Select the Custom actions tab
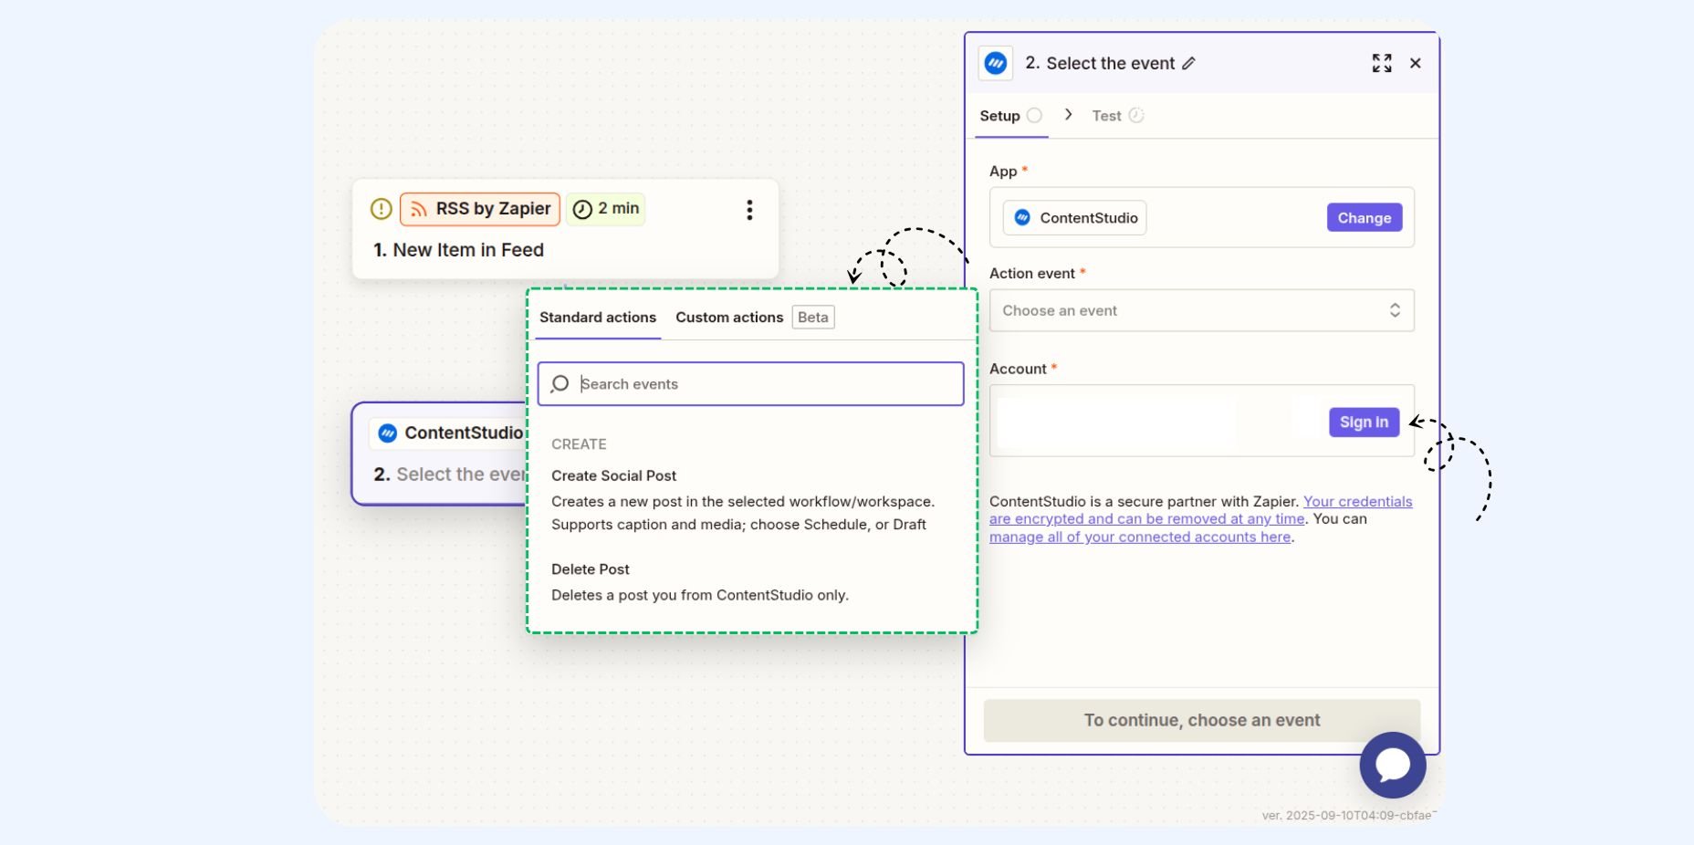 pos(729,318)
